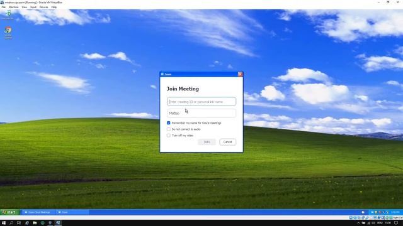Click the Zoom logo in dialog title bar
Screen dimensions: 403x226
click(162, 74)
